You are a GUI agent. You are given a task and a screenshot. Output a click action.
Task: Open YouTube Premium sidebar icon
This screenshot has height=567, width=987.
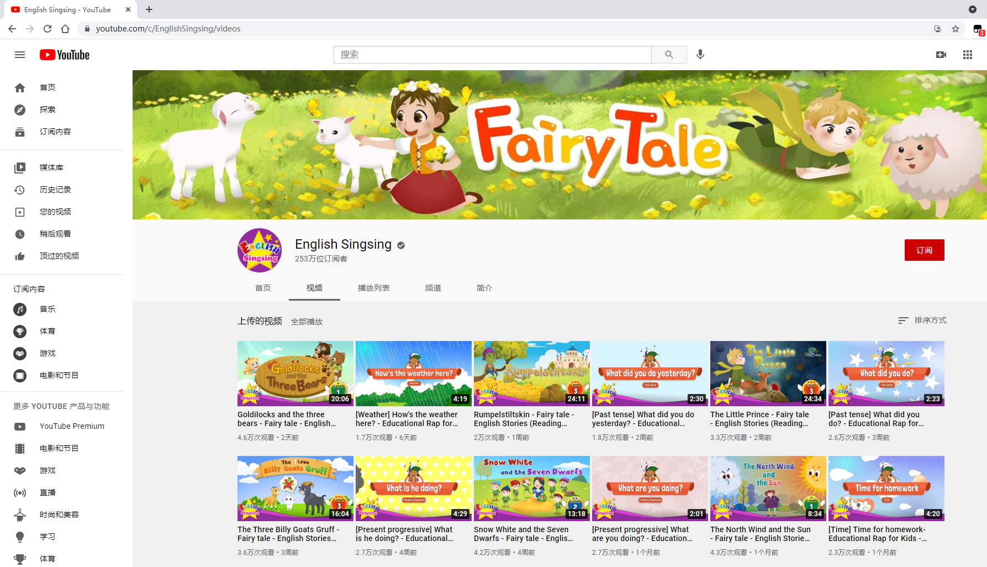point(20,426)
